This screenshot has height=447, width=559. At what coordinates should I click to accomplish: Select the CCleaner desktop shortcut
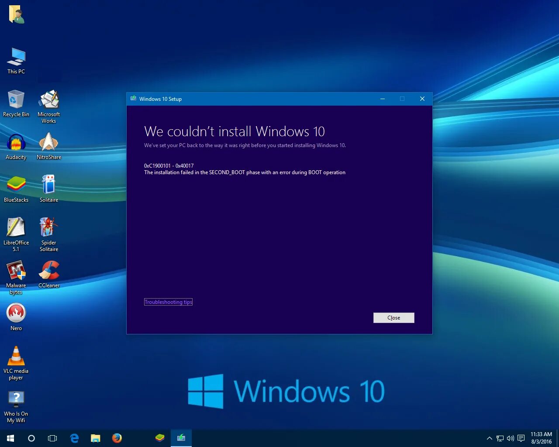(x=49, y=275)
